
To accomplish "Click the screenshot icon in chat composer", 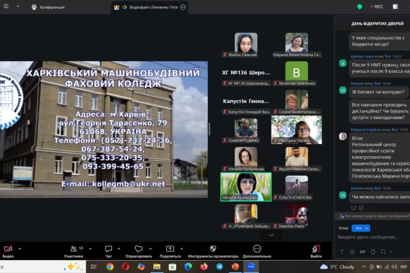I will [x=384, y=252].
